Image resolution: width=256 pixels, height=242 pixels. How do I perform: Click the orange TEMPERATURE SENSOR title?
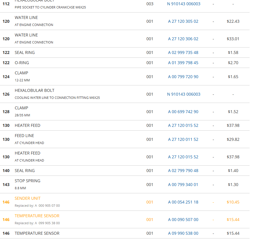coord(37,216)
